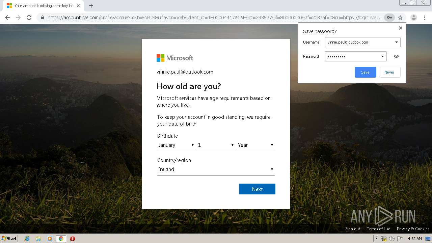The height and width of the screenshot is (243, 432).
Task: Open the birth day dropdown
Action: (216, 145)
